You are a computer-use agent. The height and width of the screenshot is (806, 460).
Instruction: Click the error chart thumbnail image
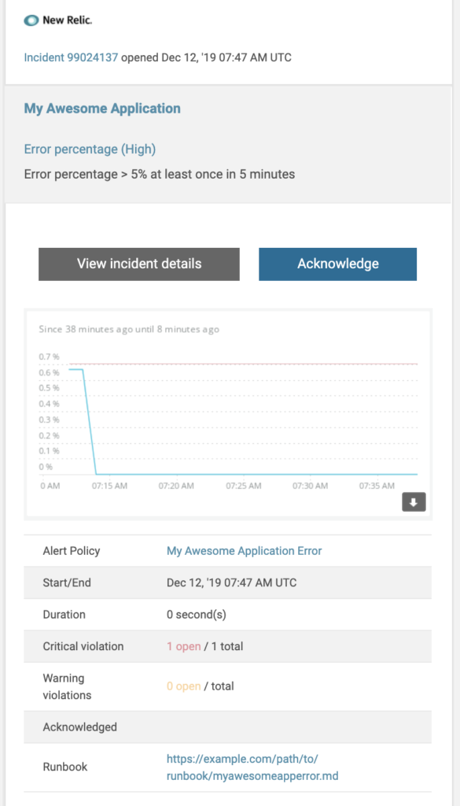coord(229,414)
